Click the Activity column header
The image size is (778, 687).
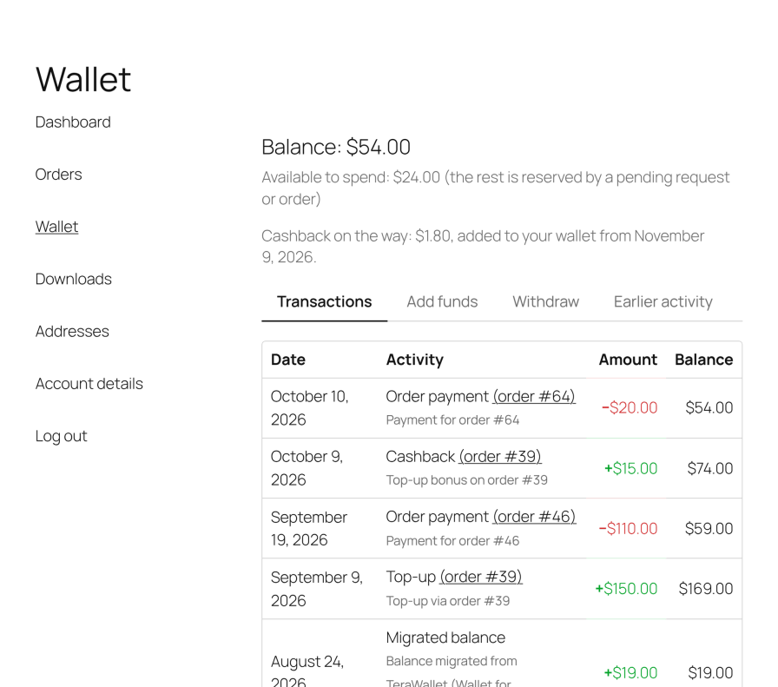[x=415, y=360]
